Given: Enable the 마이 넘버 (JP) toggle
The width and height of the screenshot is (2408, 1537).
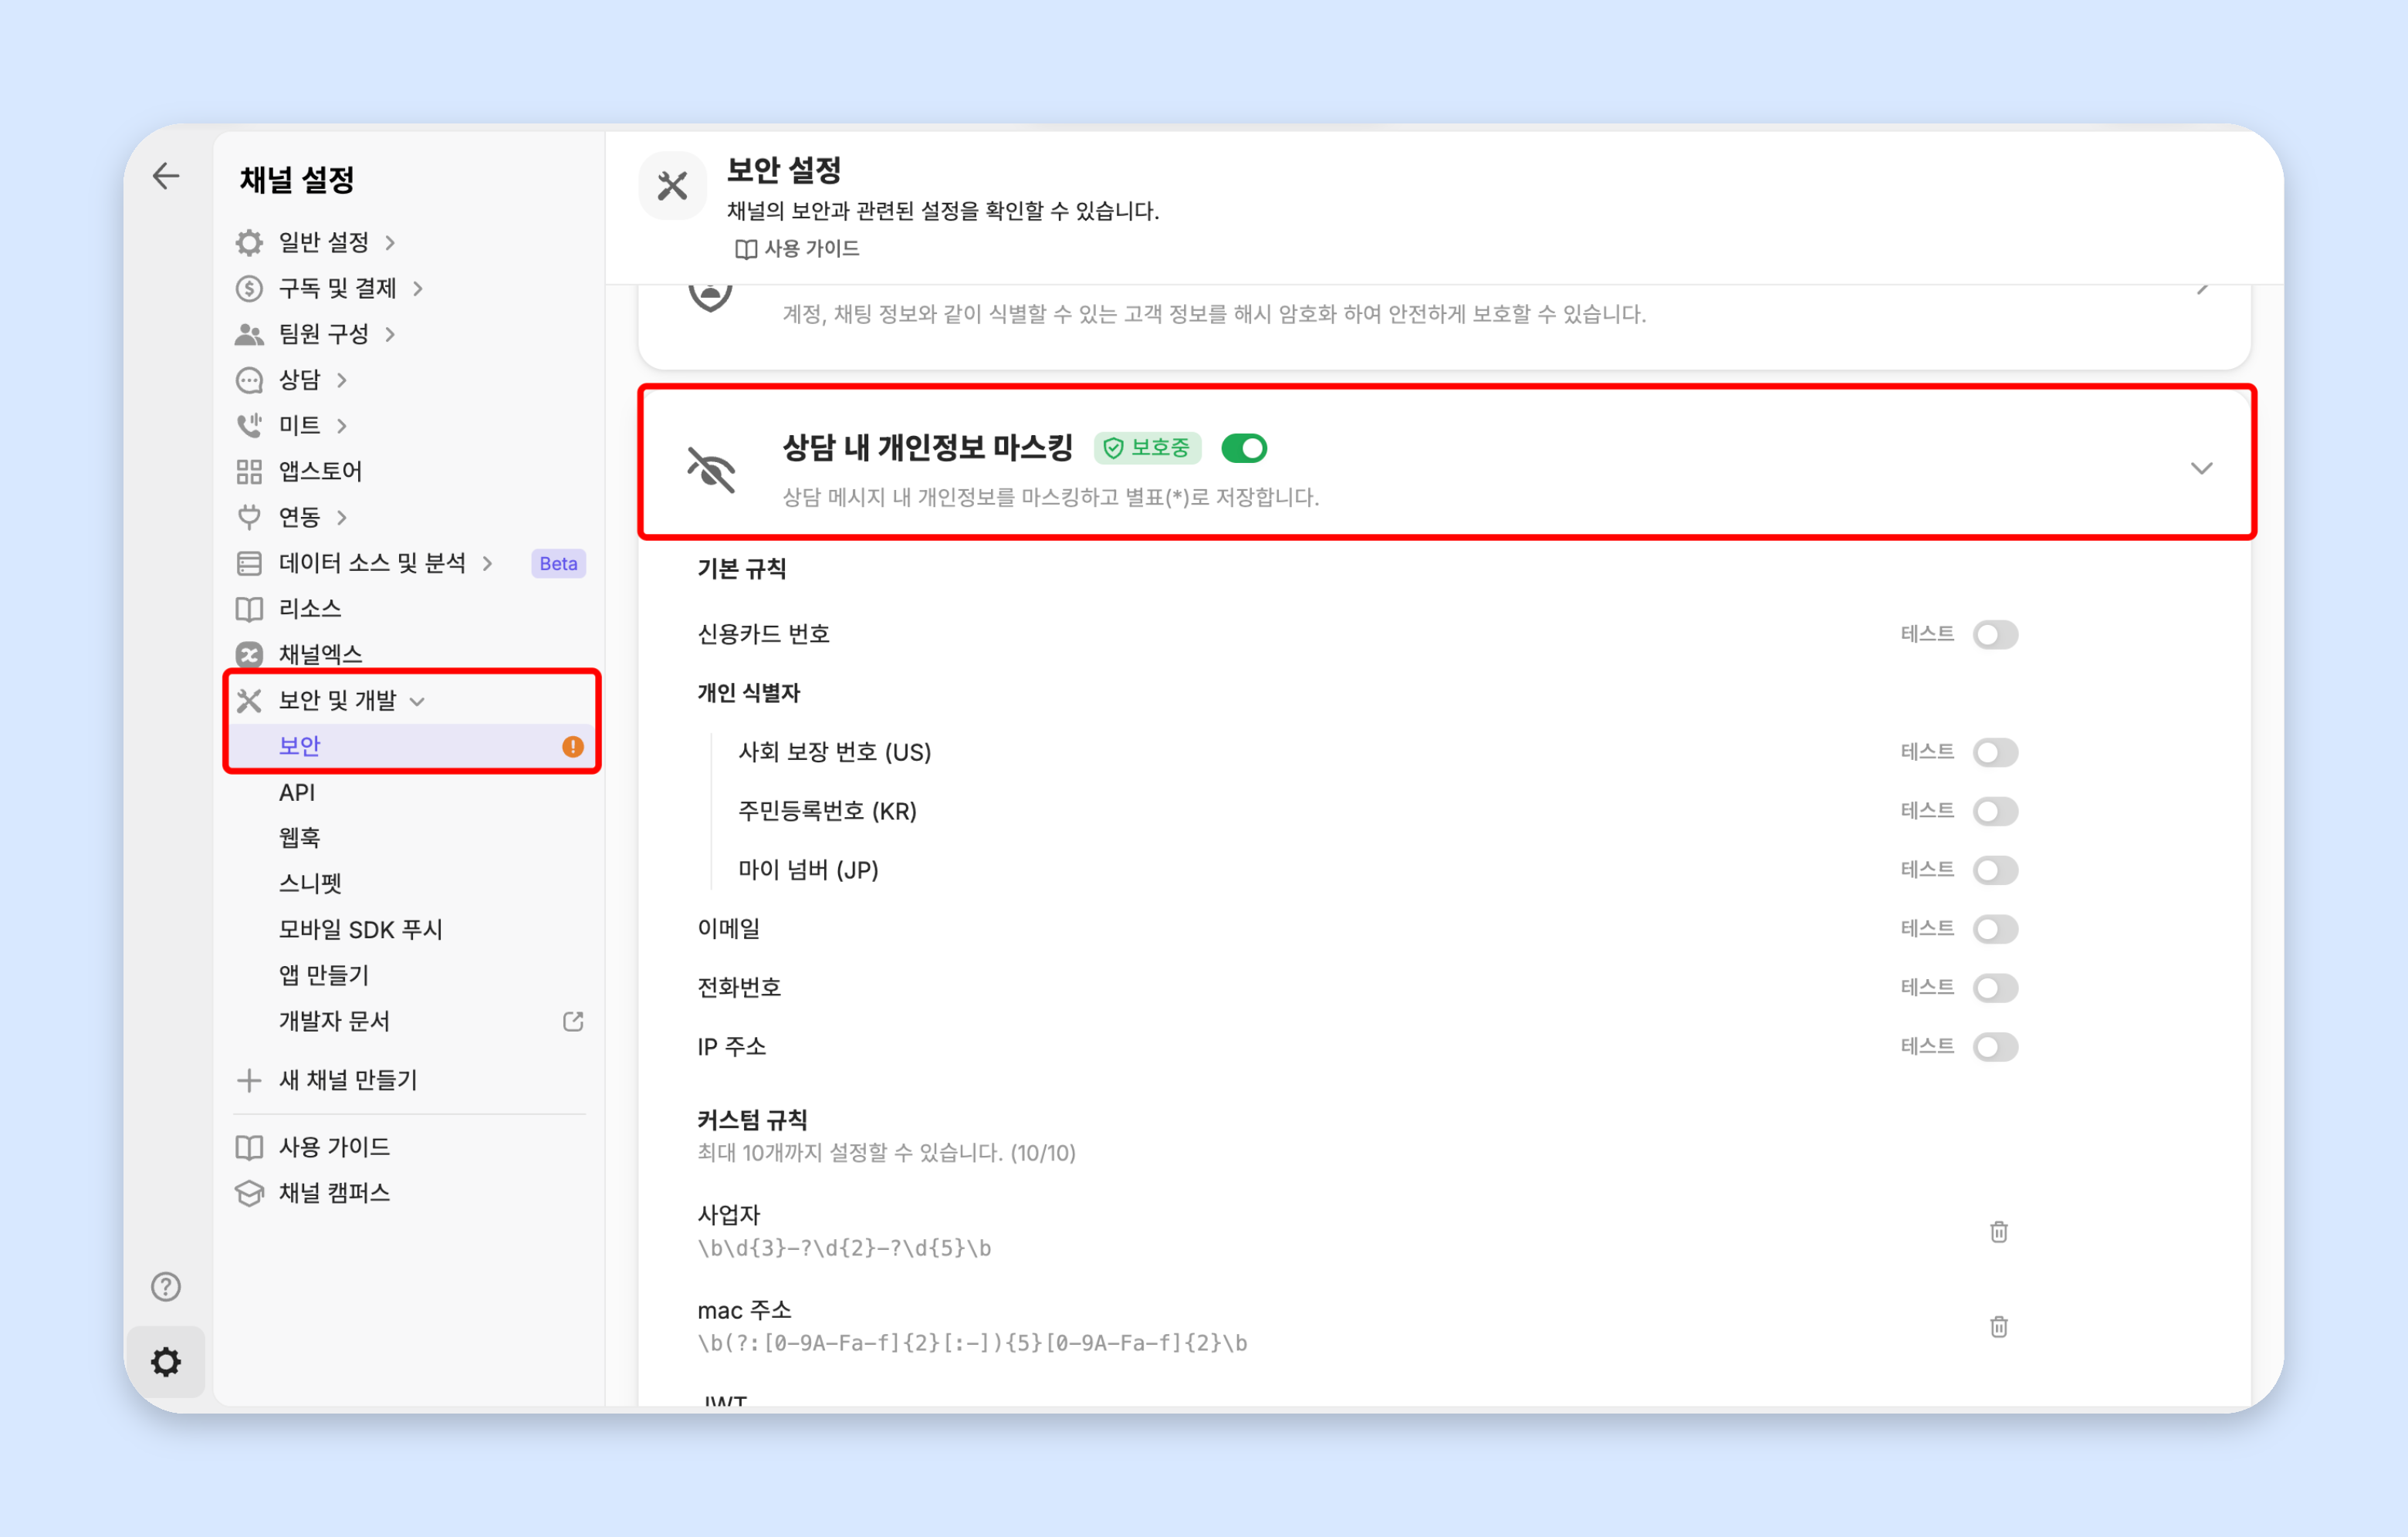Looking at the screenshot, I should tap(1995, 870).
